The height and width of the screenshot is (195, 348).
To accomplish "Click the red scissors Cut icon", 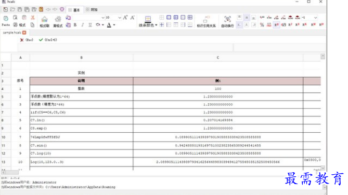I will pyautogui.click(x=33, y=18).
